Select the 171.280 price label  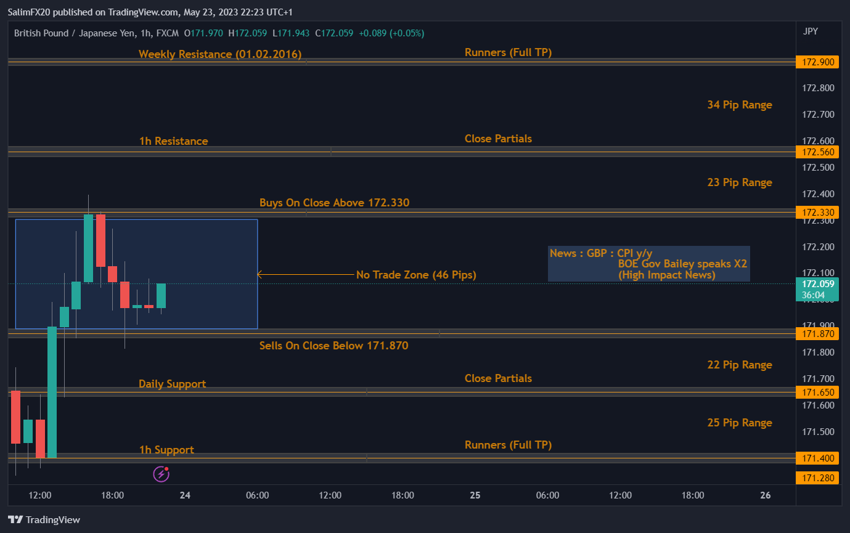[x=817, y=478]
